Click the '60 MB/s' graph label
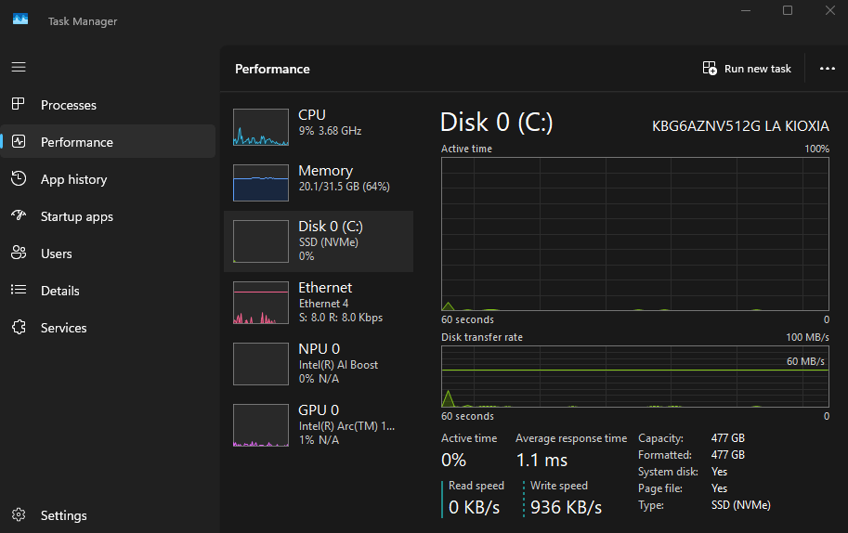Image resolution: width=848 pixels, height=533 pixels. 805,361
